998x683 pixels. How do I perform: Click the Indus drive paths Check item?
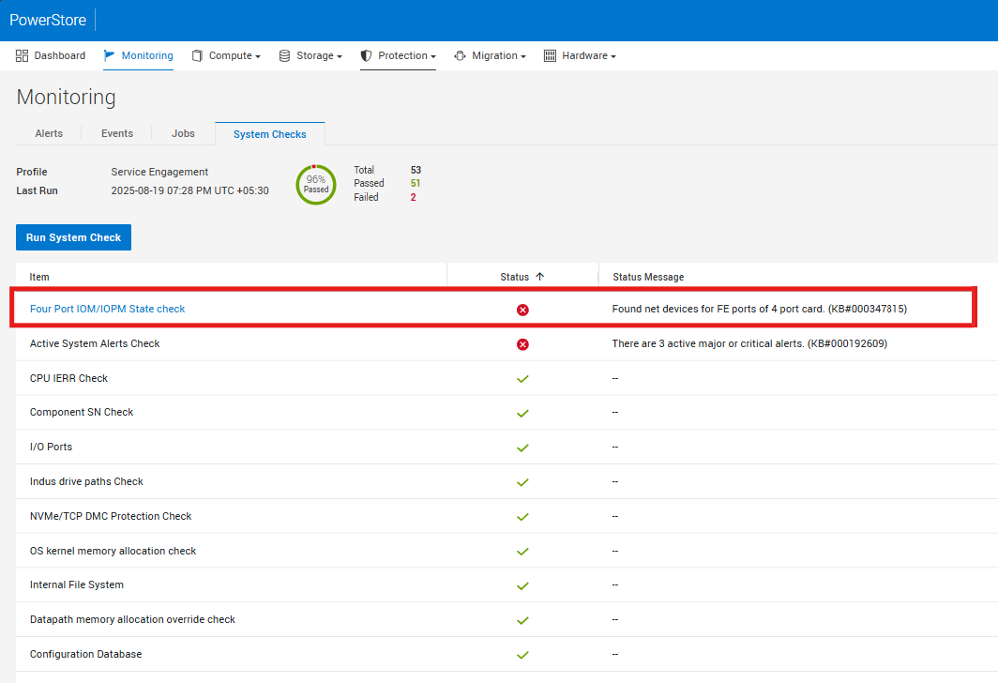86,481
